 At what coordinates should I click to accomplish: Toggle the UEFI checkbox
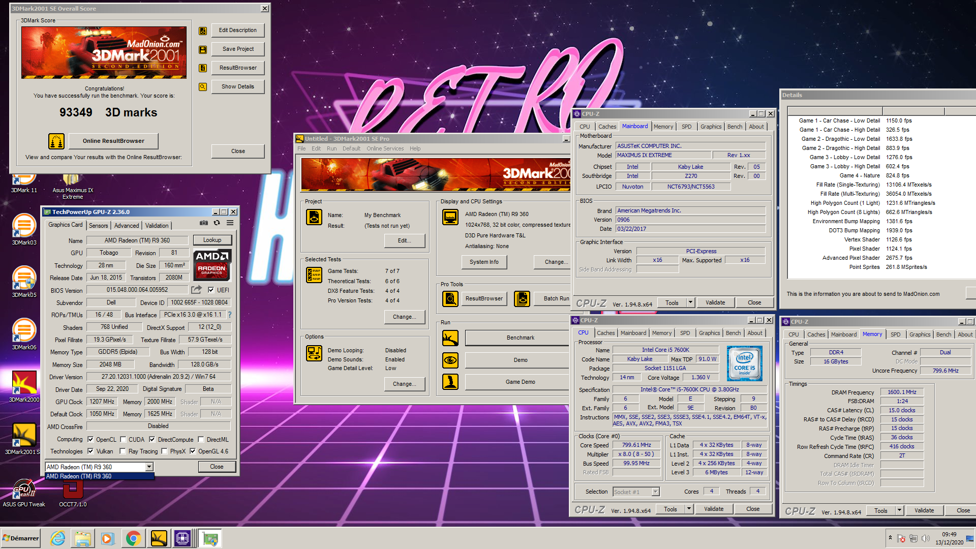coord(211,290)
